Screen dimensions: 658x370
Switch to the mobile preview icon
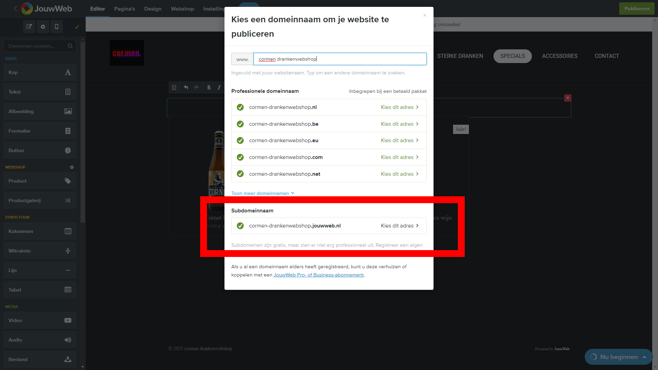coord(57,26)
